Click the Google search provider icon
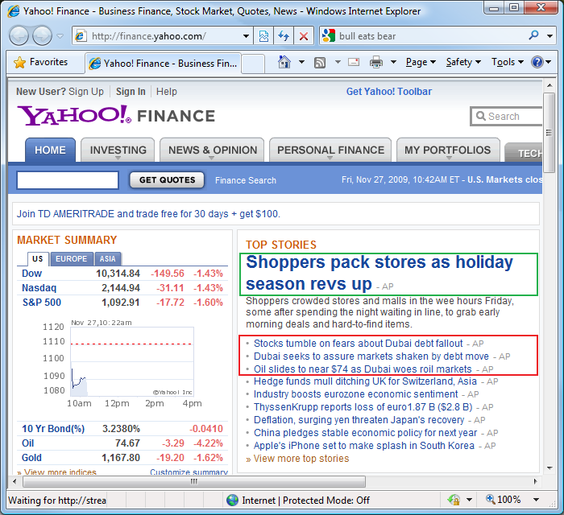The image size is (564, 515). [329, 36]
